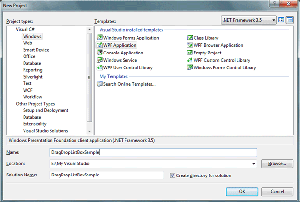The image size is (300, 202).
Task: Click the My Templates group header
Action: click(x=113, y=76)
